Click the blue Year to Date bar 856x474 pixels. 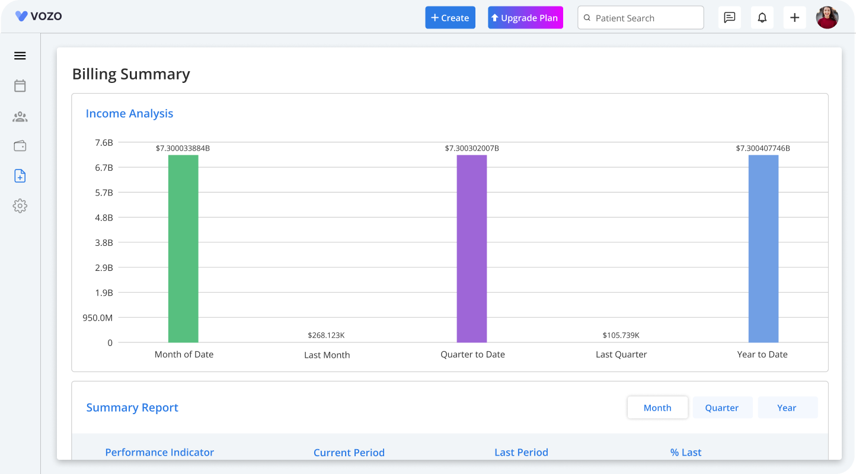click(764, 249)
